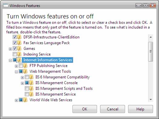Click the folder icon beside FTP Publishing Service
The image size is (159, 119).
coord(25,66)
